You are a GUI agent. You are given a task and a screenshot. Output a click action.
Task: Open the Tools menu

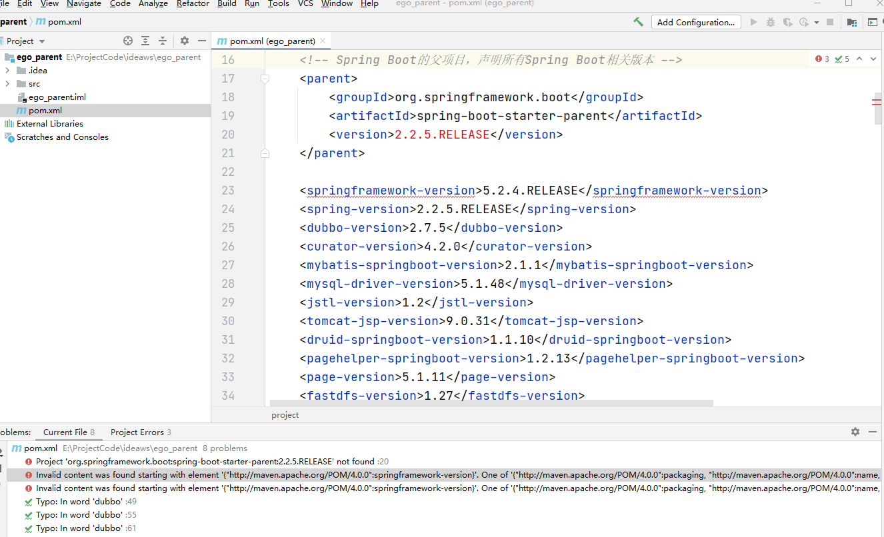(x=279, y=4)
